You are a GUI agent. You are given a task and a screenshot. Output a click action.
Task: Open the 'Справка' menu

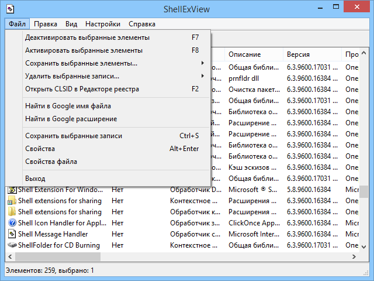(142, 24)
